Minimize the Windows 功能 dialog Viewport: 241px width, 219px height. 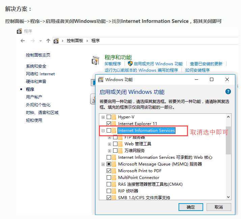196,79
